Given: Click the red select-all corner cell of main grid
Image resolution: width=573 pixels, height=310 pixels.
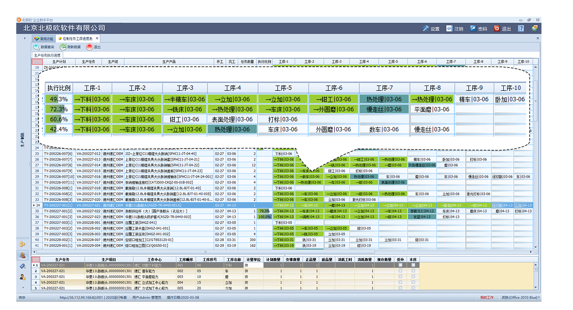Looking at the screenshot, I should (x=37, y=62).
